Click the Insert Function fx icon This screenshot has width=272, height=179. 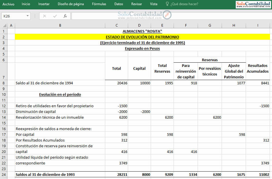tap(65, 16)
